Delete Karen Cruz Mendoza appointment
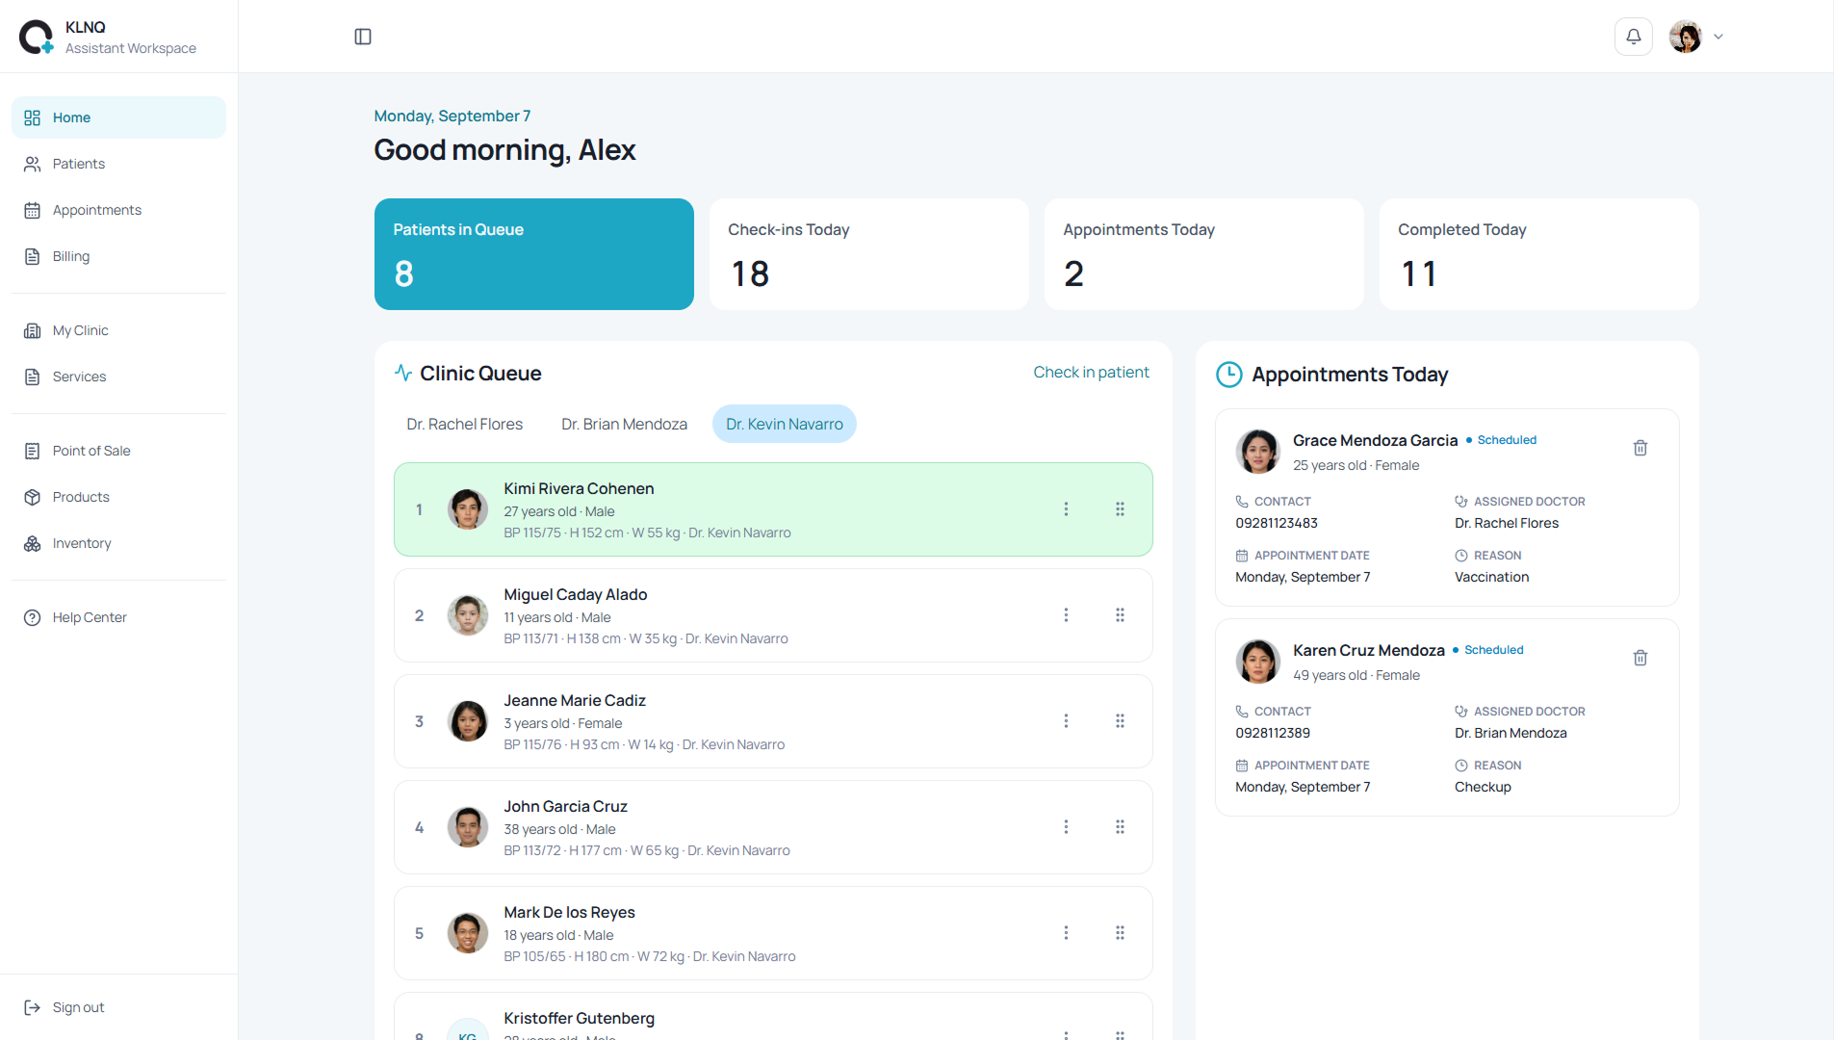Screen dimensions: 1834x1040 coord(1640,658)
